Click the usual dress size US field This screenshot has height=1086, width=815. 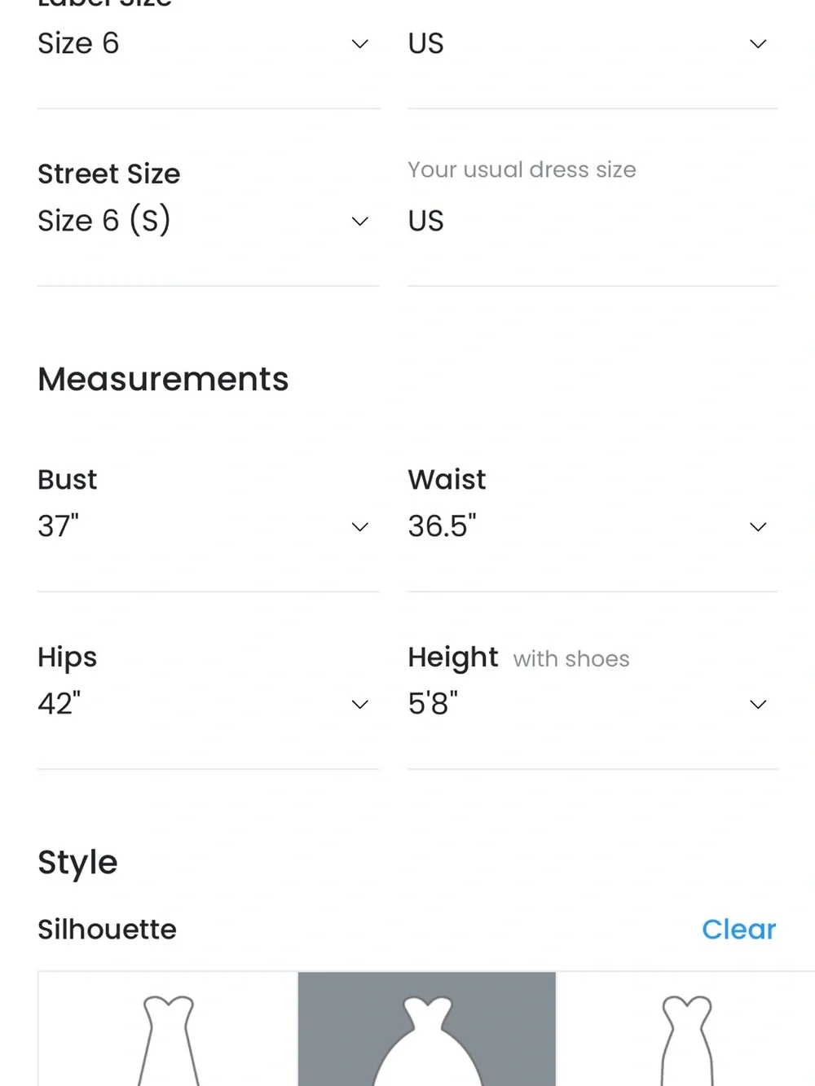593,221
